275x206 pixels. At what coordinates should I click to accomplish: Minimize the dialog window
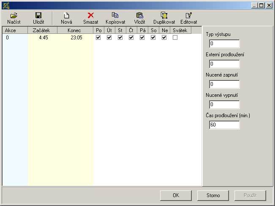[x=254, y=5]
